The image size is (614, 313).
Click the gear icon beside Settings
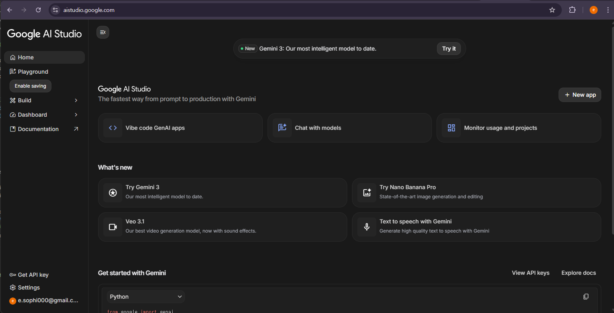[13, 288]
